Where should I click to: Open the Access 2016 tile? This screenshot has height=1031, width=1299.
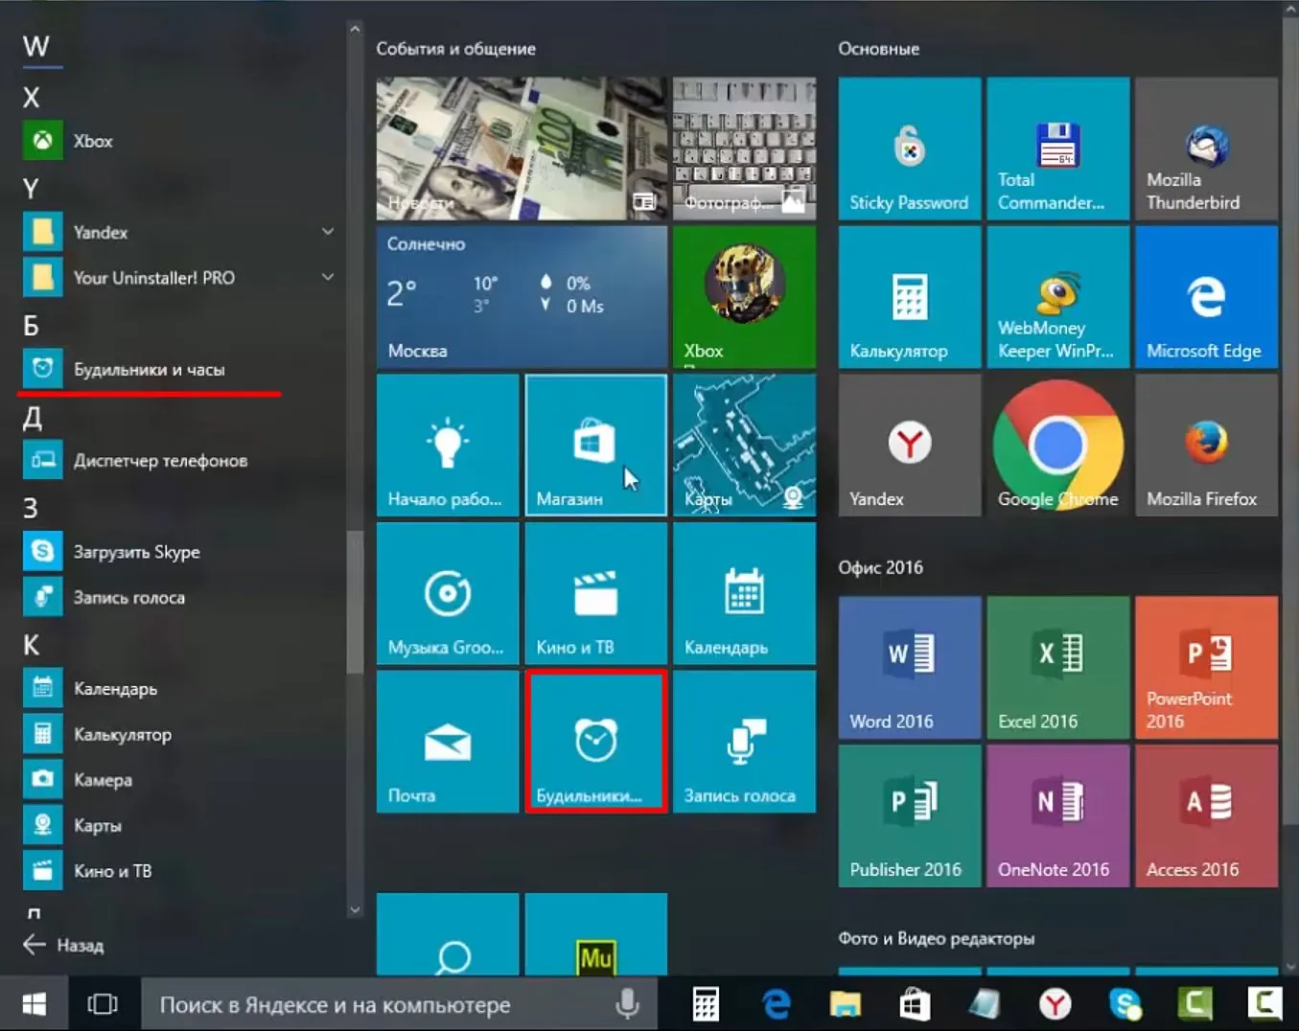[x=1207, y=816]
